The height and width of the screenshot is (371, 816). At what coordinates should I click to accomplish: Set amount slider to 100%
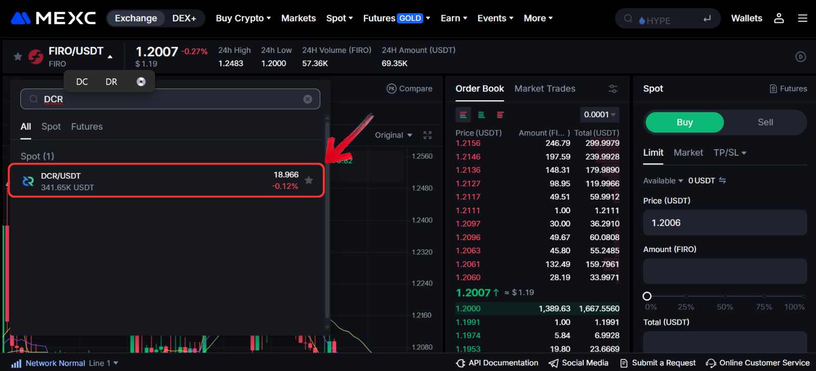coord(803,296)
